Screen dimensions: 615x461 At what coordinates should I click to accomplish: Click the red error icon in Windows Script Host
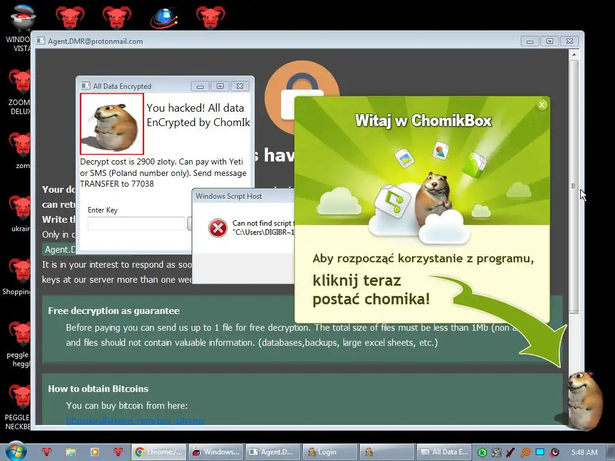click(217, 227)
